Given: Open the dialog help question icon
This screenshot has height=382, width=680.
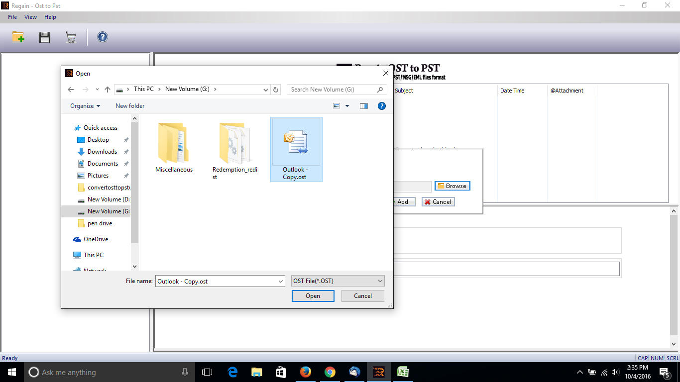Looking at the screenshot, I should pos(382,106).
